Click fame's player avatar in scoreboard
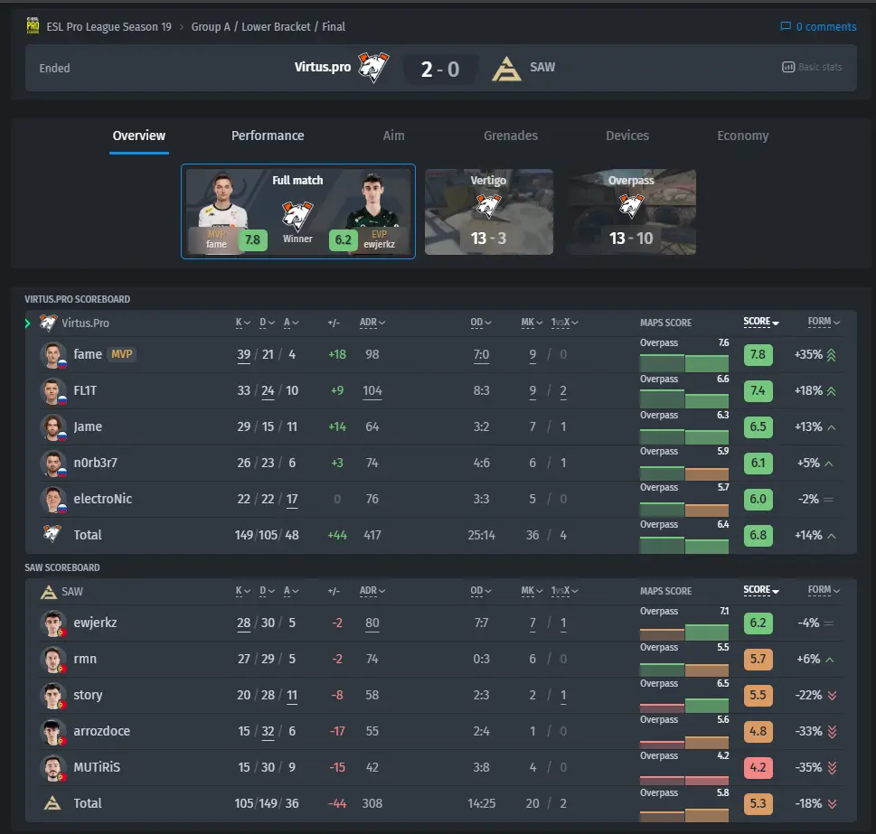This screenshot has width=876, height=834. pyautogui.click(x=53, y=354)
